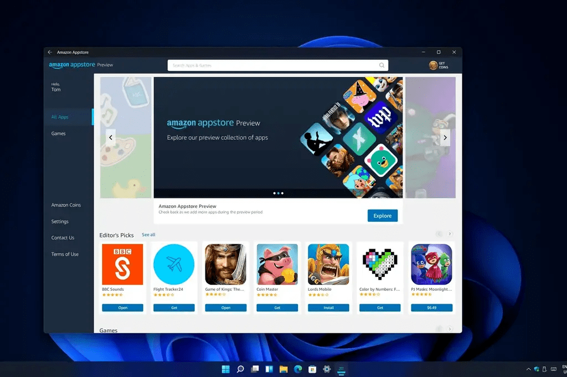Click the Hello, Tom account greeting
Image resolution: width=567 pixels, height=377 pixels.
click(56, 87)
